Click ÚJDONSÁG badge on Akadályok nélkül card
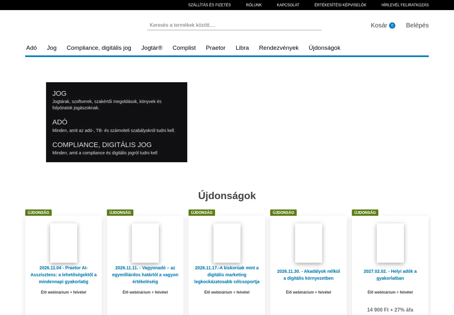 (283, 213)
